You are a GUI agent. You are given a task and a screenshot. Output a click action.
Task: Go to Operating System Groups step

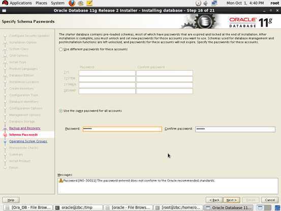(28, 141)
